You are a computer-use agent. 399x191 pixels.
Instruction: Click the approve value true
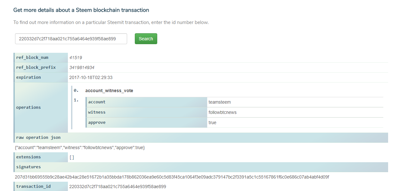(x=212, y=123)
